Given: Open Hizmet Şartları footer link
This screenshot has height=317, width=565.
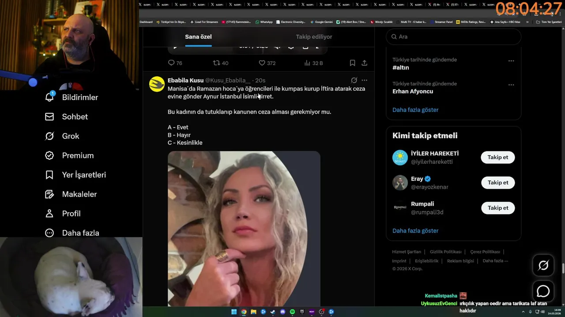Looking at the screenshot, I should pos(407,252).
